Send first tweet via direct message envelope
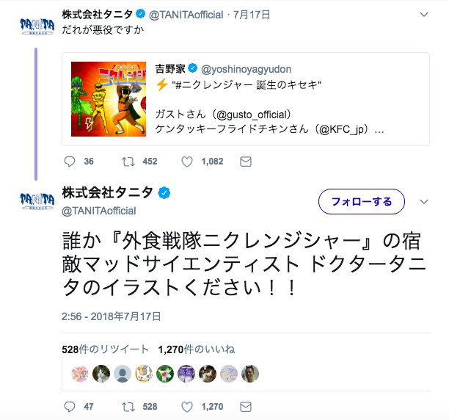Screen dimensions: 449x420 [246, 162]
